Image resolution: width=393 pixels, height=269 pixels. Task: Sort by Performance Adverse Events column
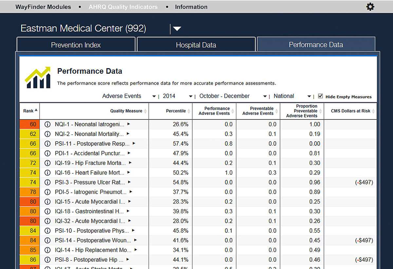pyautogui.click(x=233, y=111)
